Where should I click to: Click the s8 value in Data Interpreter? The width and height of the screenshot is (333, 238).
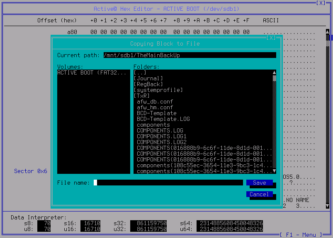(x=44, y=223)
